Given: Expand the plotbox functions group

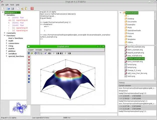Looking at the screenshot, I should pos(6,51).
